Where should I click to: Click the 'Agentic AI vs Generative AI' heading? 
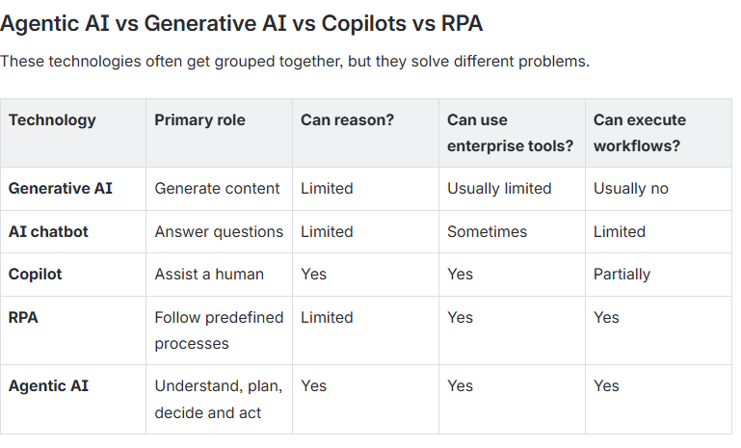click(241, 24)
